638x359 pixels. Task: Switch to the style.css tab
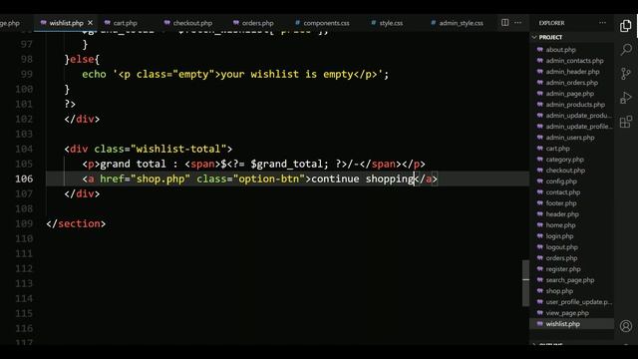[391, 23]
